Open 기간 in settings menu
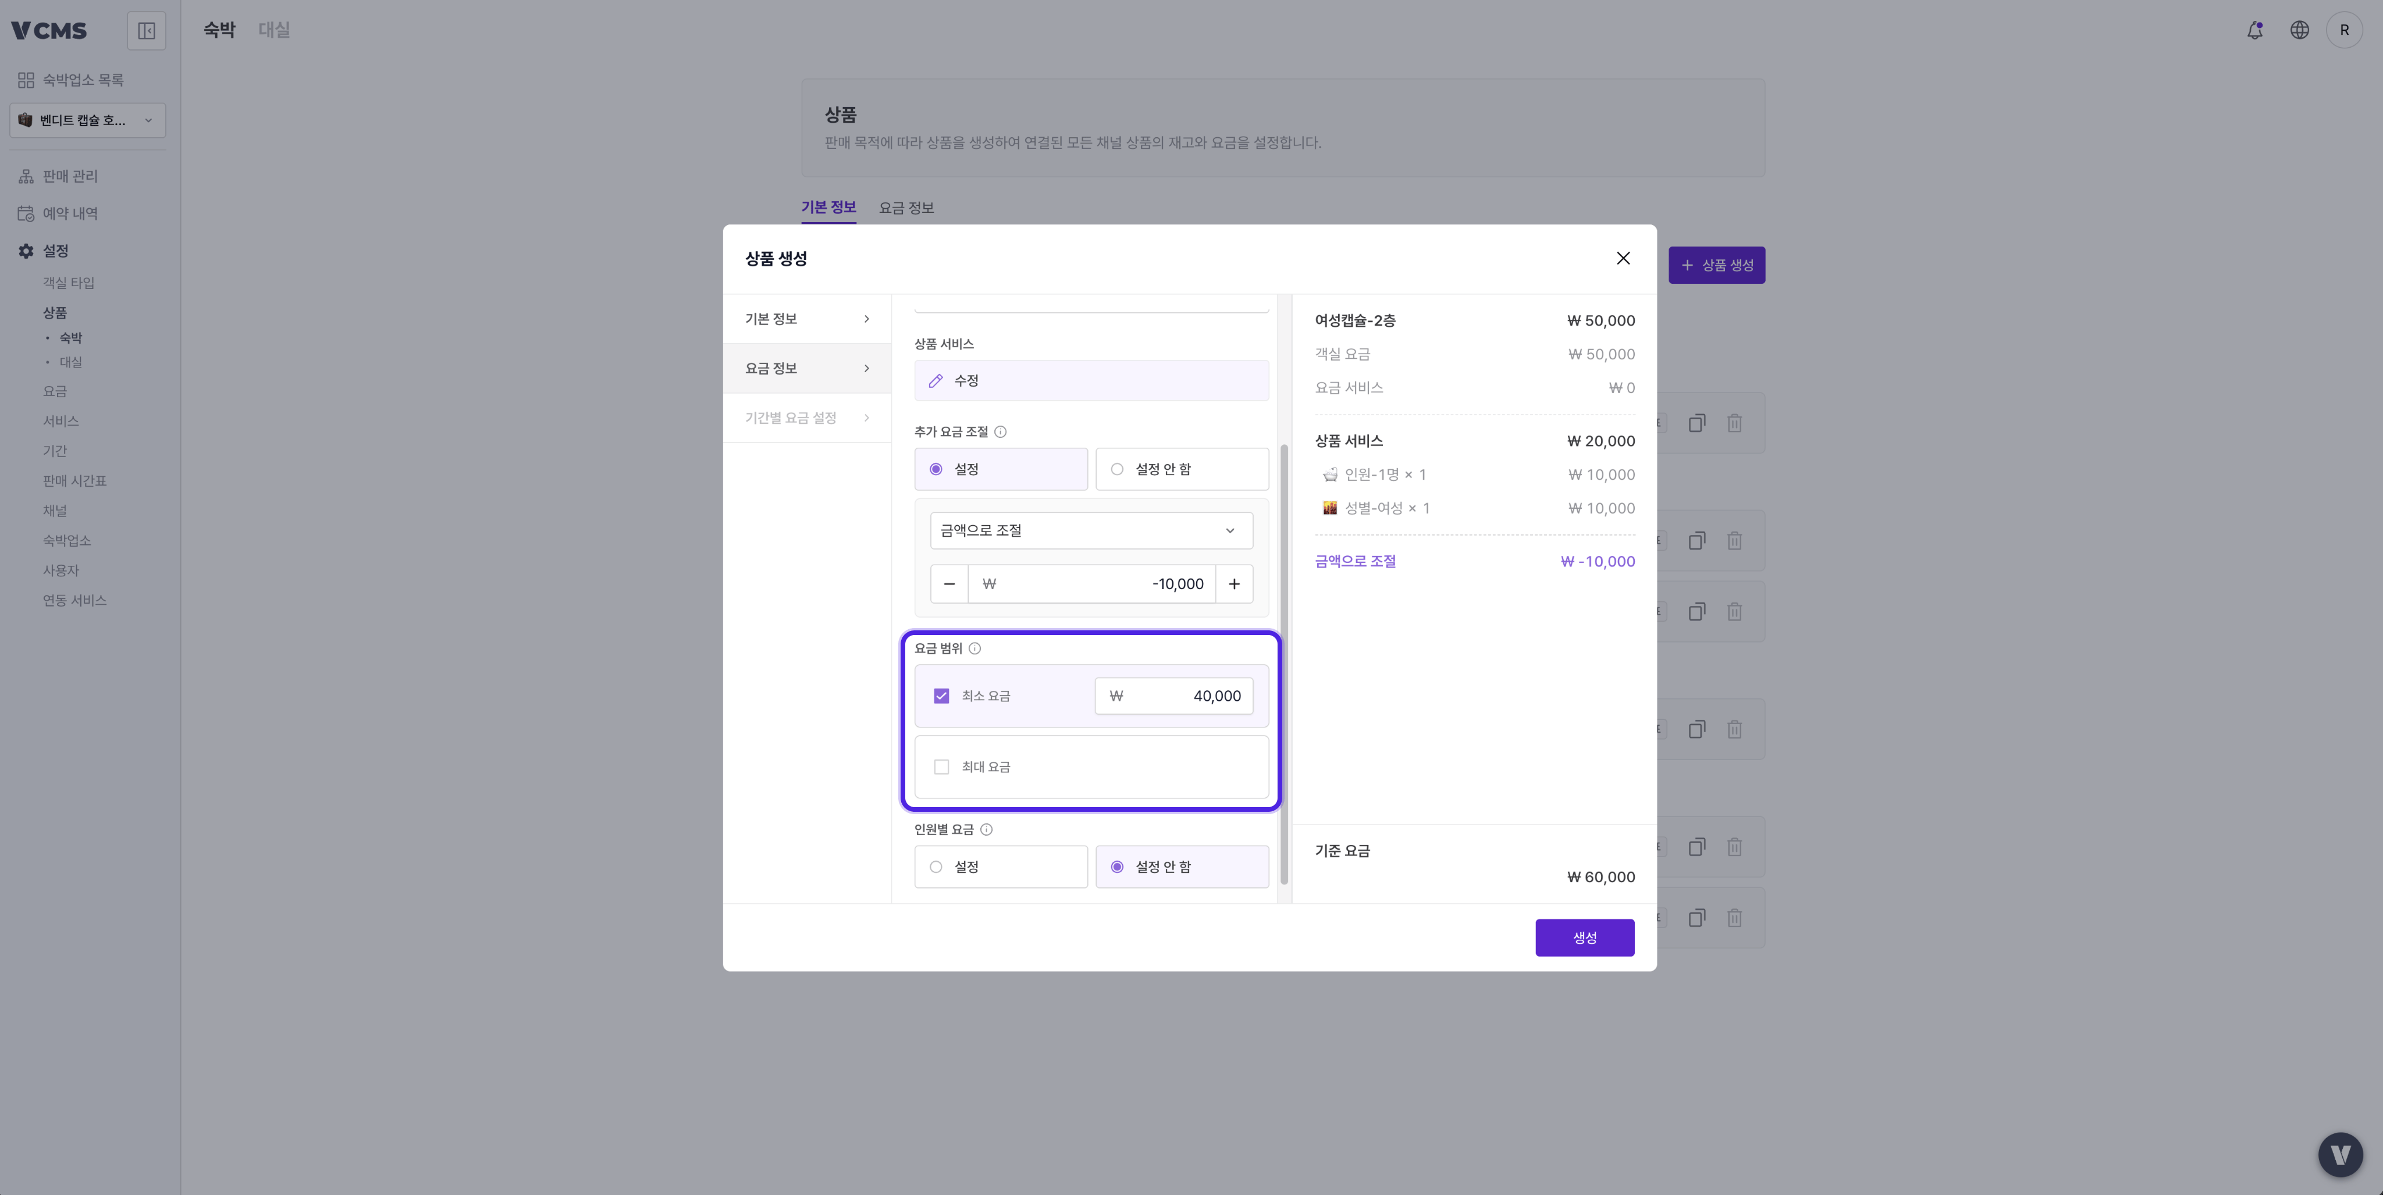 [x=55, y=451]
